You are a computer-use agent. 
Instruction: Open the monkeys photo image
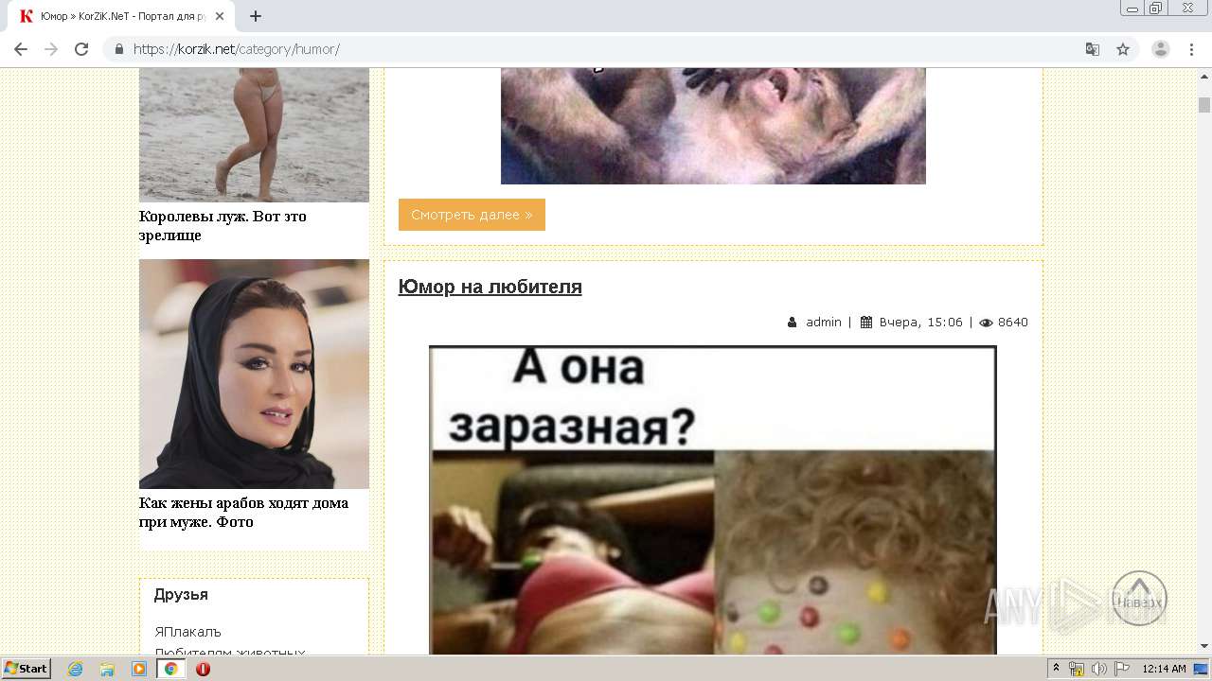[713, 126]
